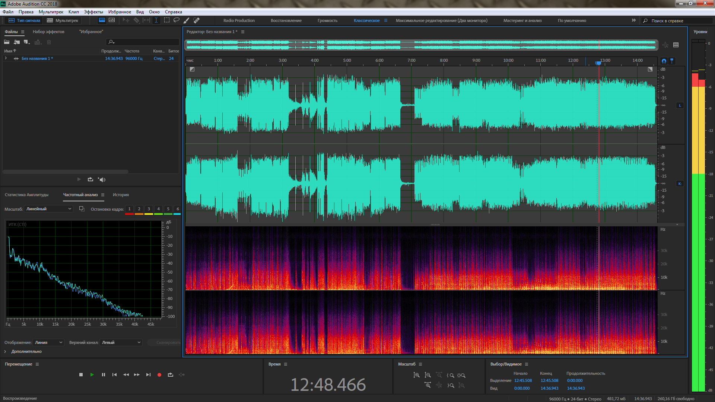Click zoom out amplitude icon

(428, 375)
